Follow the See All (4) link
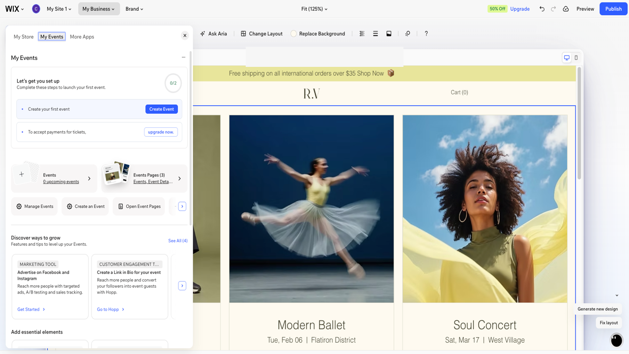 click(178, 241)
